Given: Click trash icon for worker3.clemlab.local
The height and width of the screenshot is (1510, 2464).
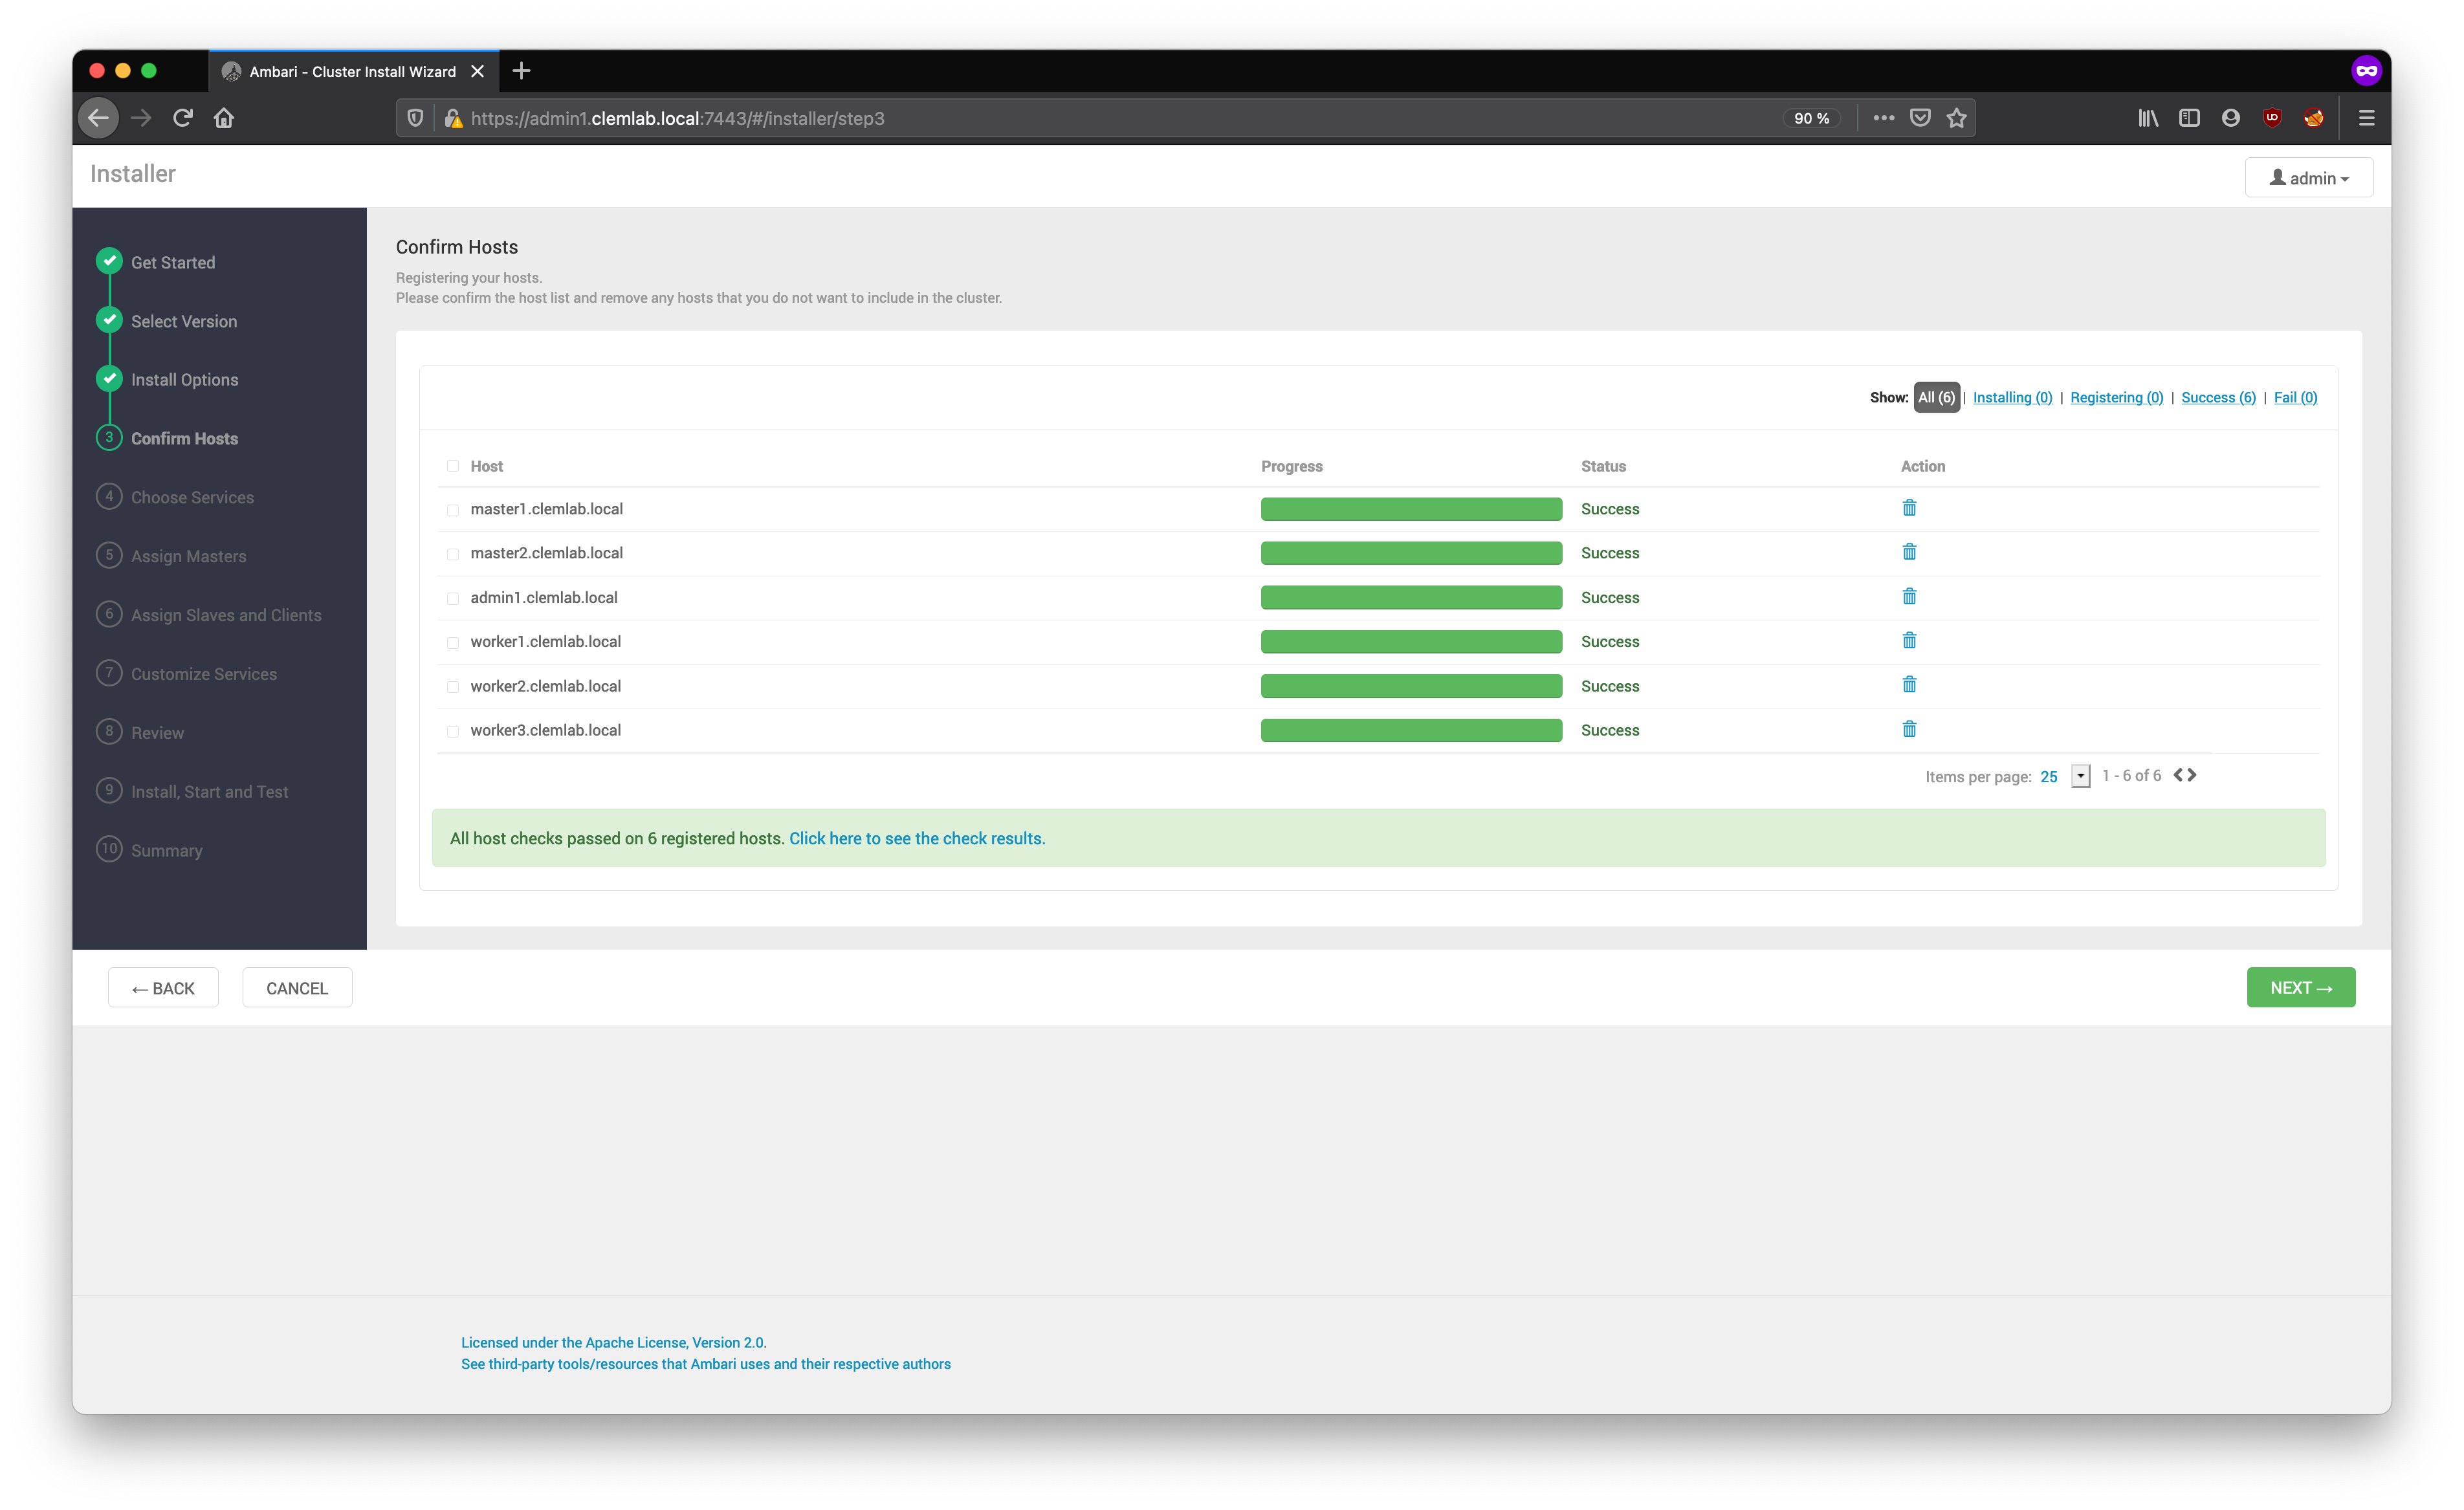Looking at the screenshot, I should pyautogui.click(x=1909, y=729).
